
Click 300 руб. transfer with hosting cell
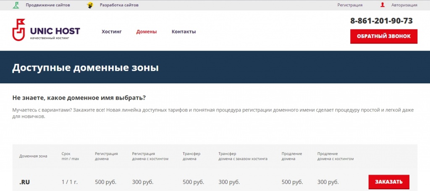229,182
